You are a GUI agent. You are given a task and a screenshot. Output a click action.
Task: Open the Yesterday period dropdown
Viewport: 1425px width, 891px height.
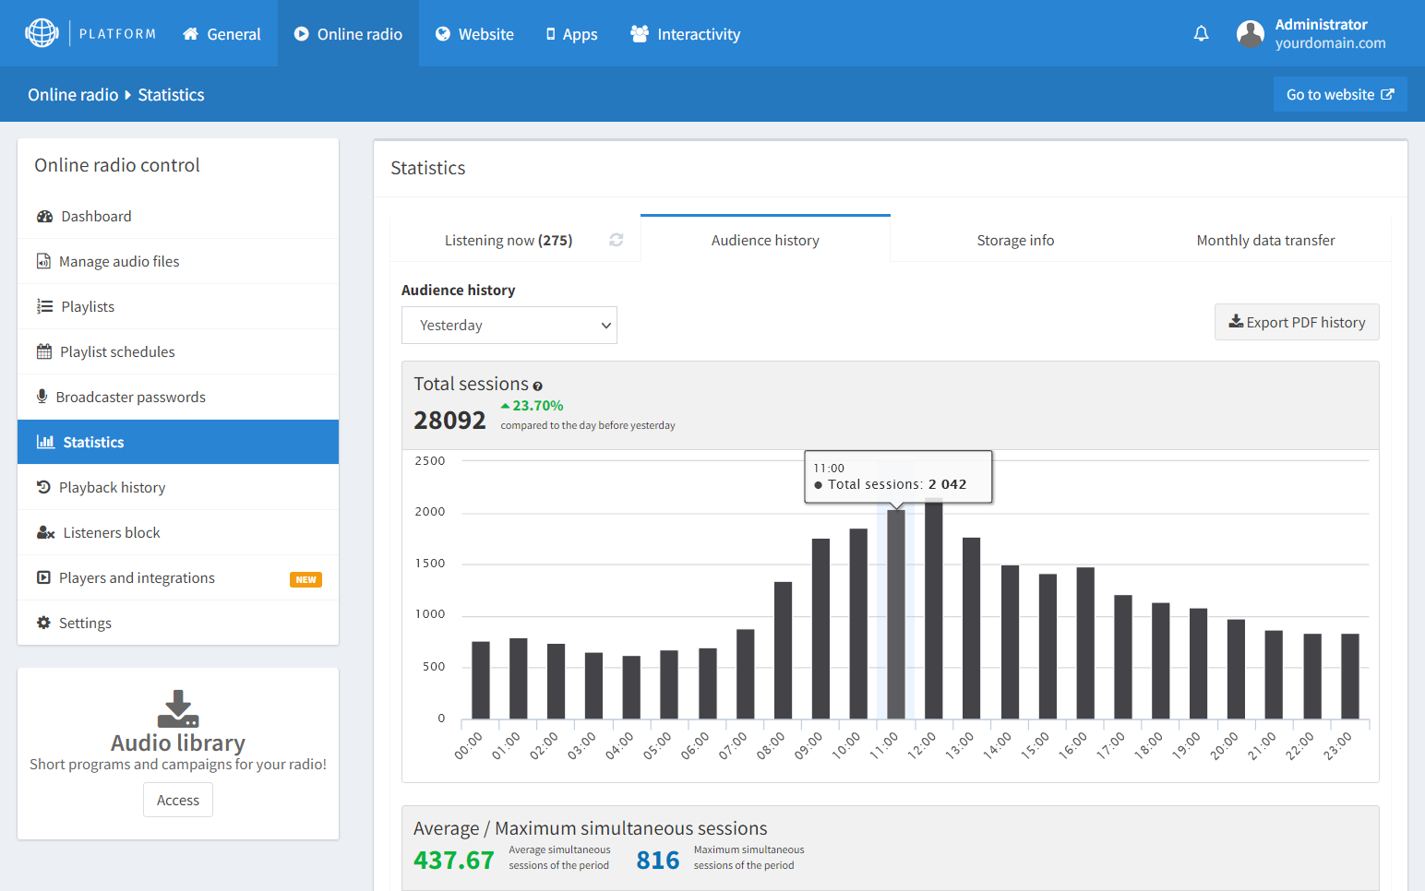[509, 325]
